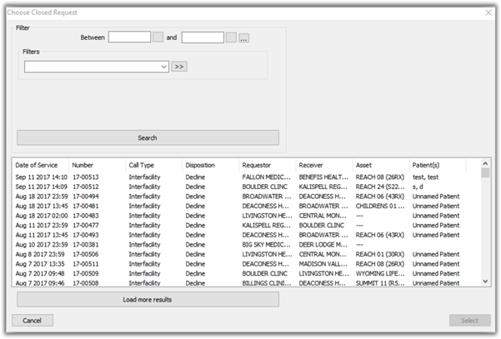Click the Between start date field

coord(129,37)
